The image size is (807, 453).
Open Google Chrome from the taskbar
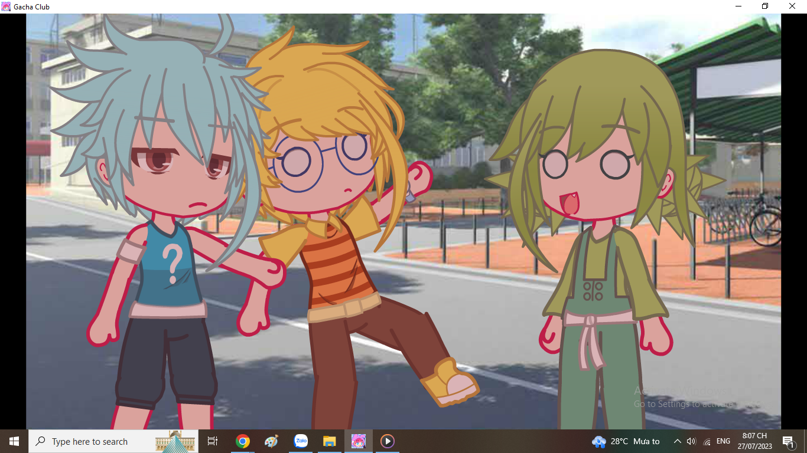[242, 441]
